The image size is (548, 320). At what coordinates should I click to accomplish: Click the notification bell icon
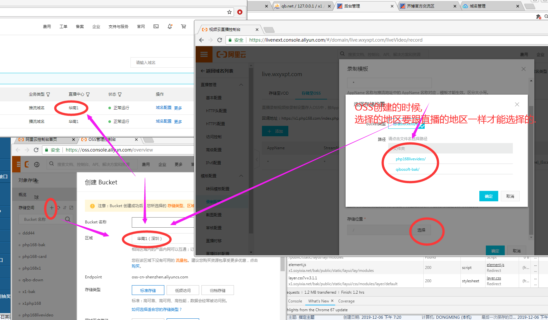[170, 26]
